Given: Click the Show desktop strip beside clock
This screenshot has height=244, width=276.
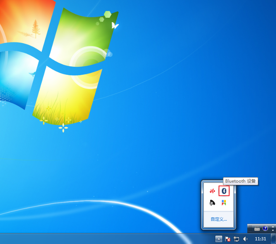Looking at the screenshot, I should (273, 239).
